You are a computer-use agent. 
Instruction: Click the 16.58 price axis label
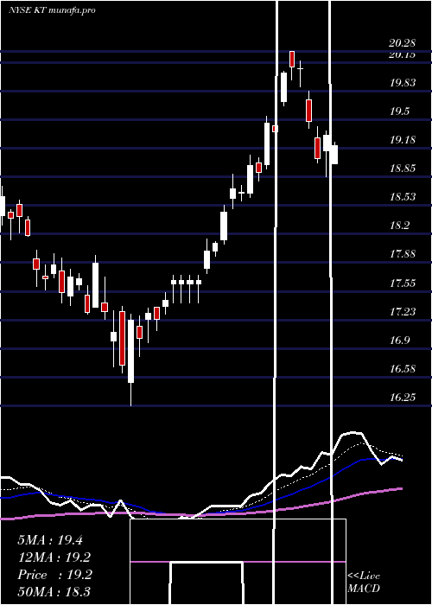(x=403, y=369)
